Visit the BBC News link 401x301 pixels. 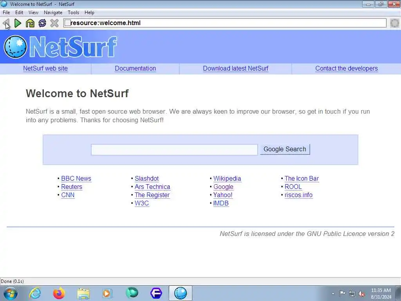pyautogui.click(x=76, y=178)
